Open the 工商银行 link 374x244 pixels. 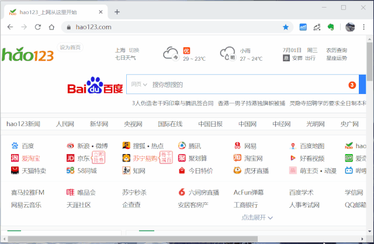click(x=245, y=205)
